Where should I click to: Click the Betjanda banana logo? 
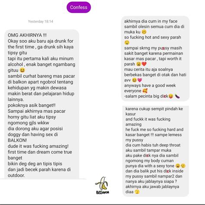pos(102,186)
